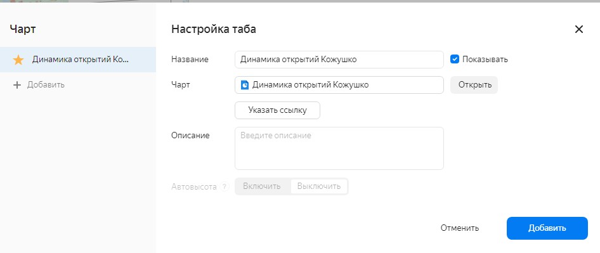The height and width of the screenshot is (253, 600).
Task: Click the Настройка таба heading
Action: 214,29
